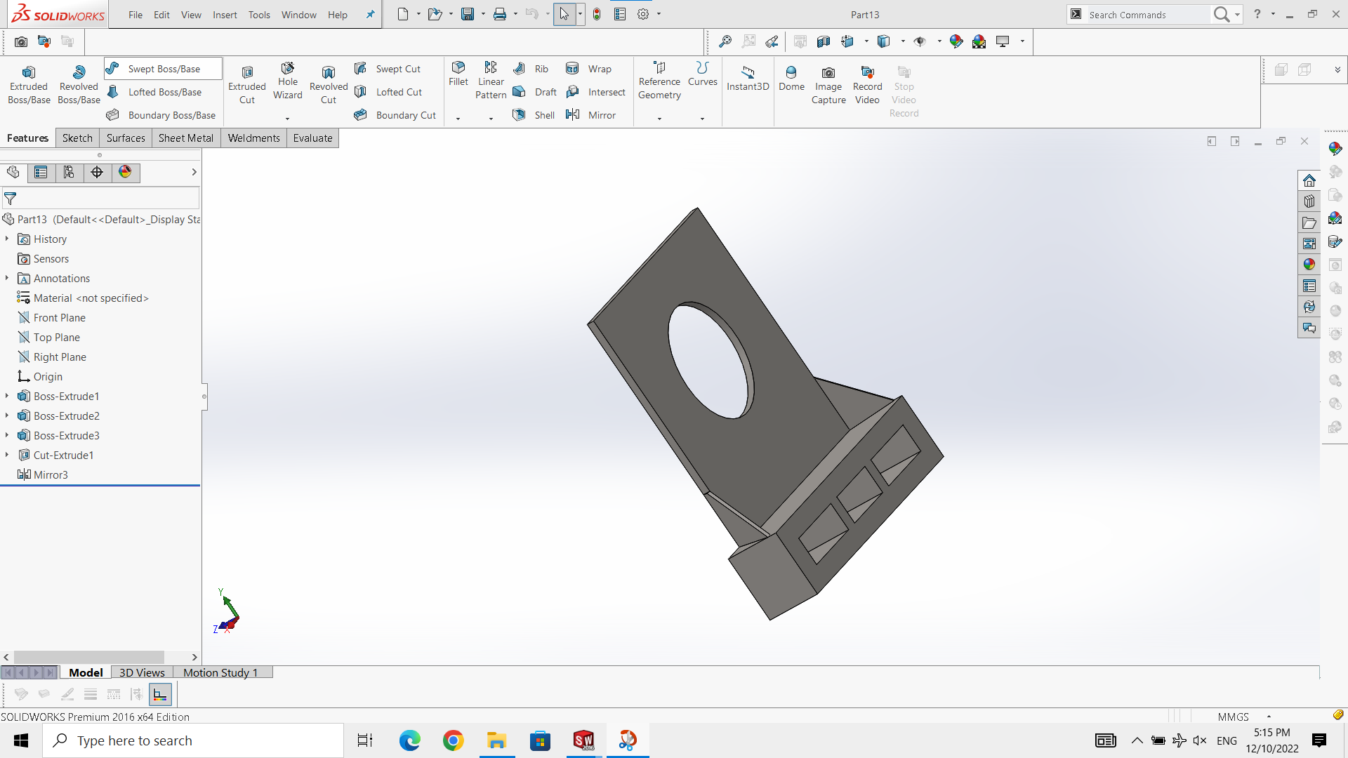The width and height of the screenshot is (1348, 758).
Task: Select the Fillet tool
Action: pos(458,74)
